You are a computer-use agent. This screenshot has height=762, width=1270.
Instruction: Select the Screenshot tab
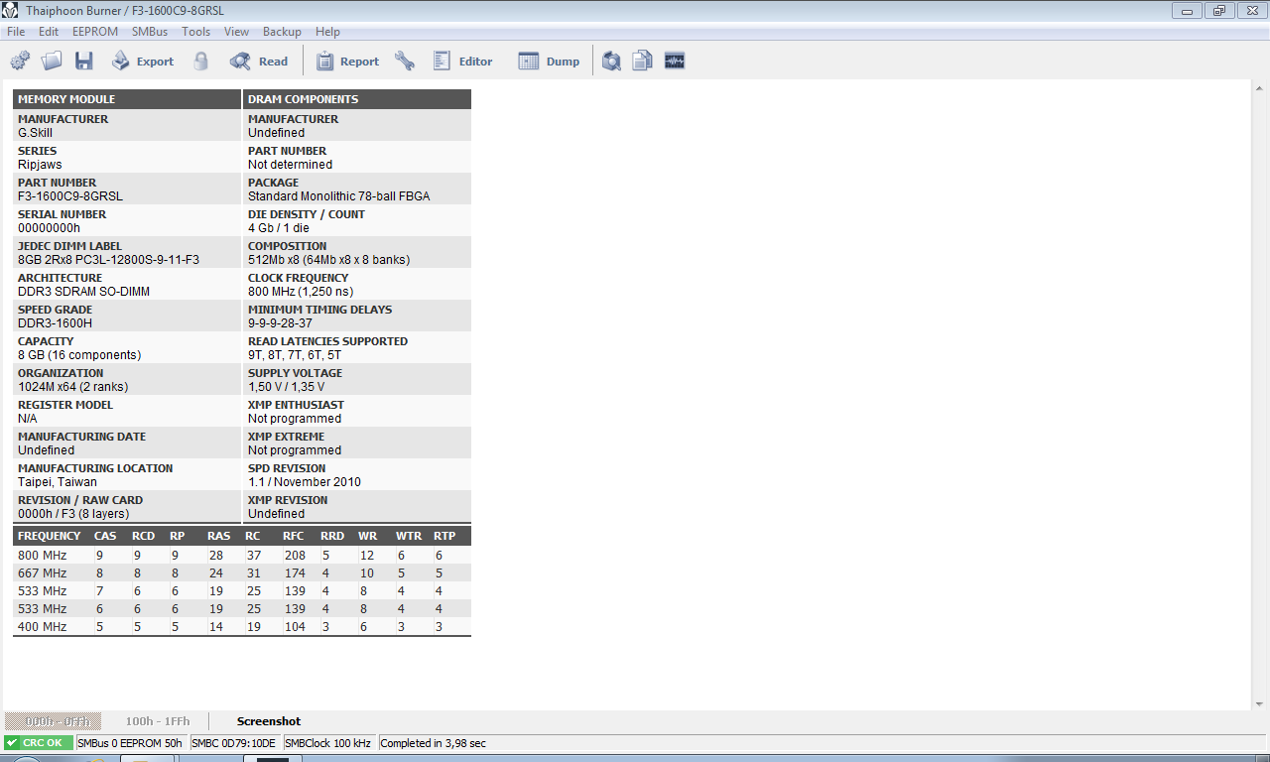(x=269, y=721)
